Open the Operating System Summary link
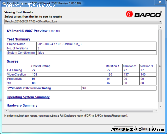The width and height of the screenshot is (167, 134). (28, 97)
